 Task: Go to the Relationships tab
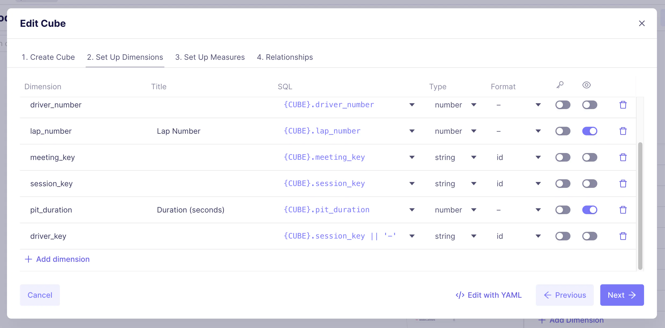click(x=285, y=57)
